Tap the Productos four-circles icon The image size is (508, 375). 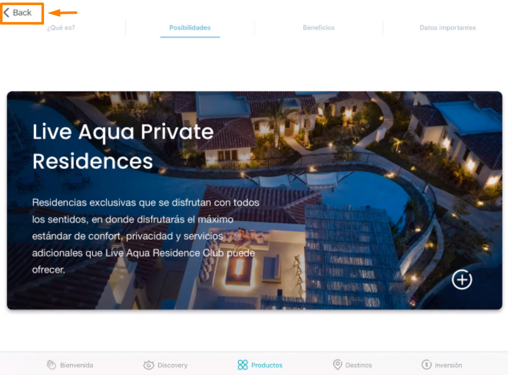tap(243, 365)
